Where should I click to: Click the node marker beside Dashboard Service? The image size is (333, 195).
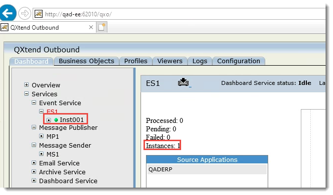click(x=34, y=181)
